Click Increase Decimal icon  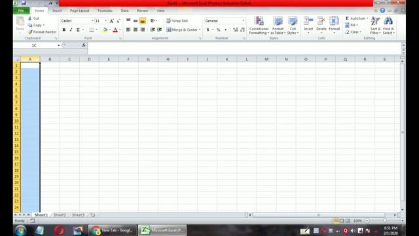point(235,29)
